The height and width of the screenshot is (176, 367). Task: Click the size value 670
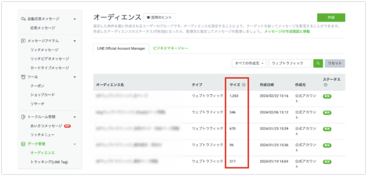pyautogui.click(x=233, y=128)
